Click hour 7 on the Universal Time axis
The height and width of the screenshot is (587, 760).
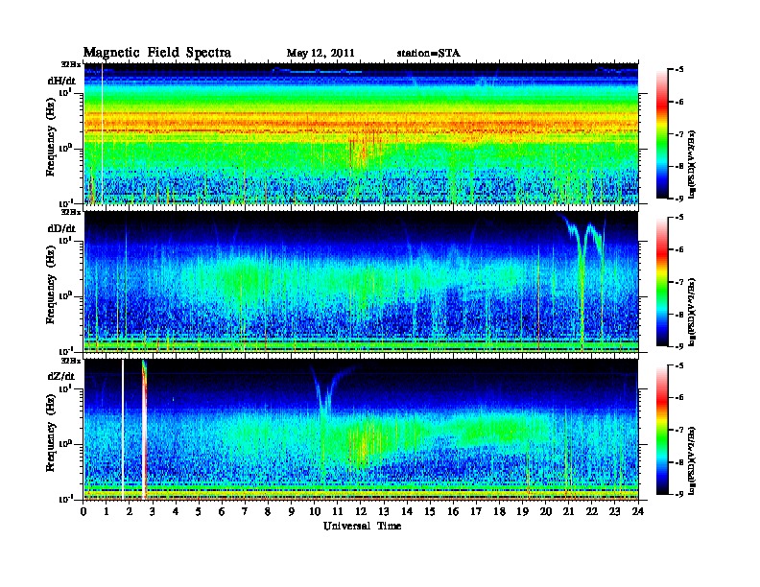coord(245,512)
